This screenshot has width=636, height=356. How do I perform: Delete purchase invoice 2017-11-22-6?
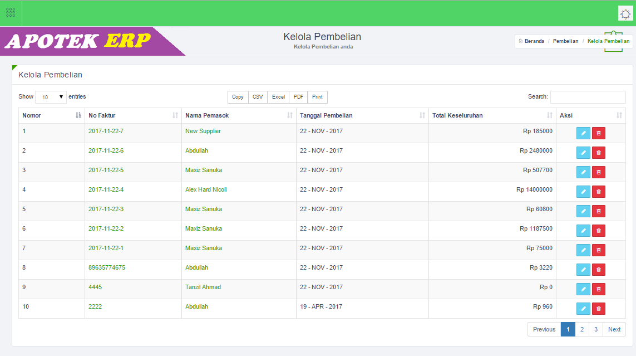point(599,153)
